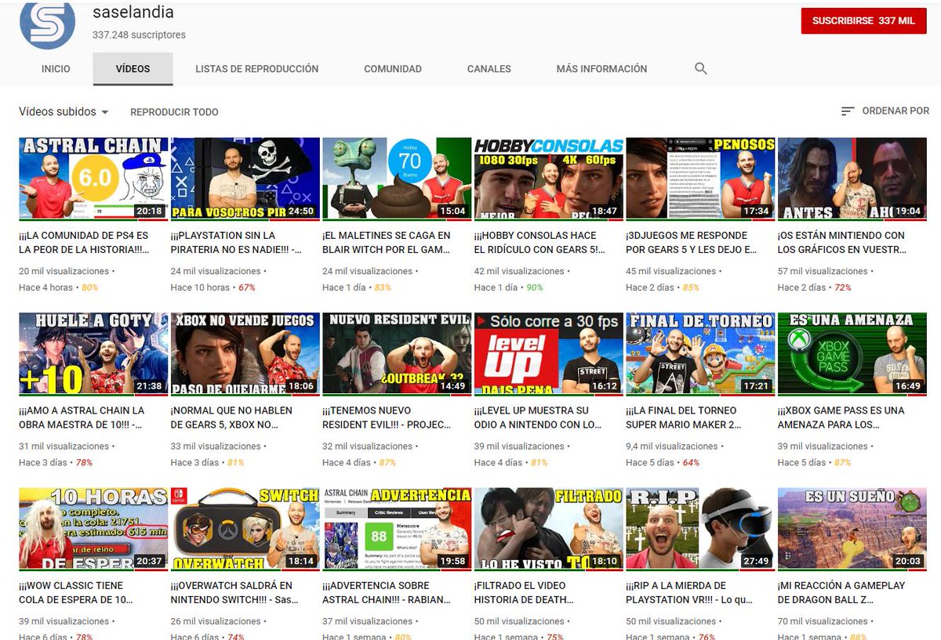Open the ASTRAL CHAIN 6.0 video thumbnail
This screenshot has width=941, height=640.
point(93,179)
